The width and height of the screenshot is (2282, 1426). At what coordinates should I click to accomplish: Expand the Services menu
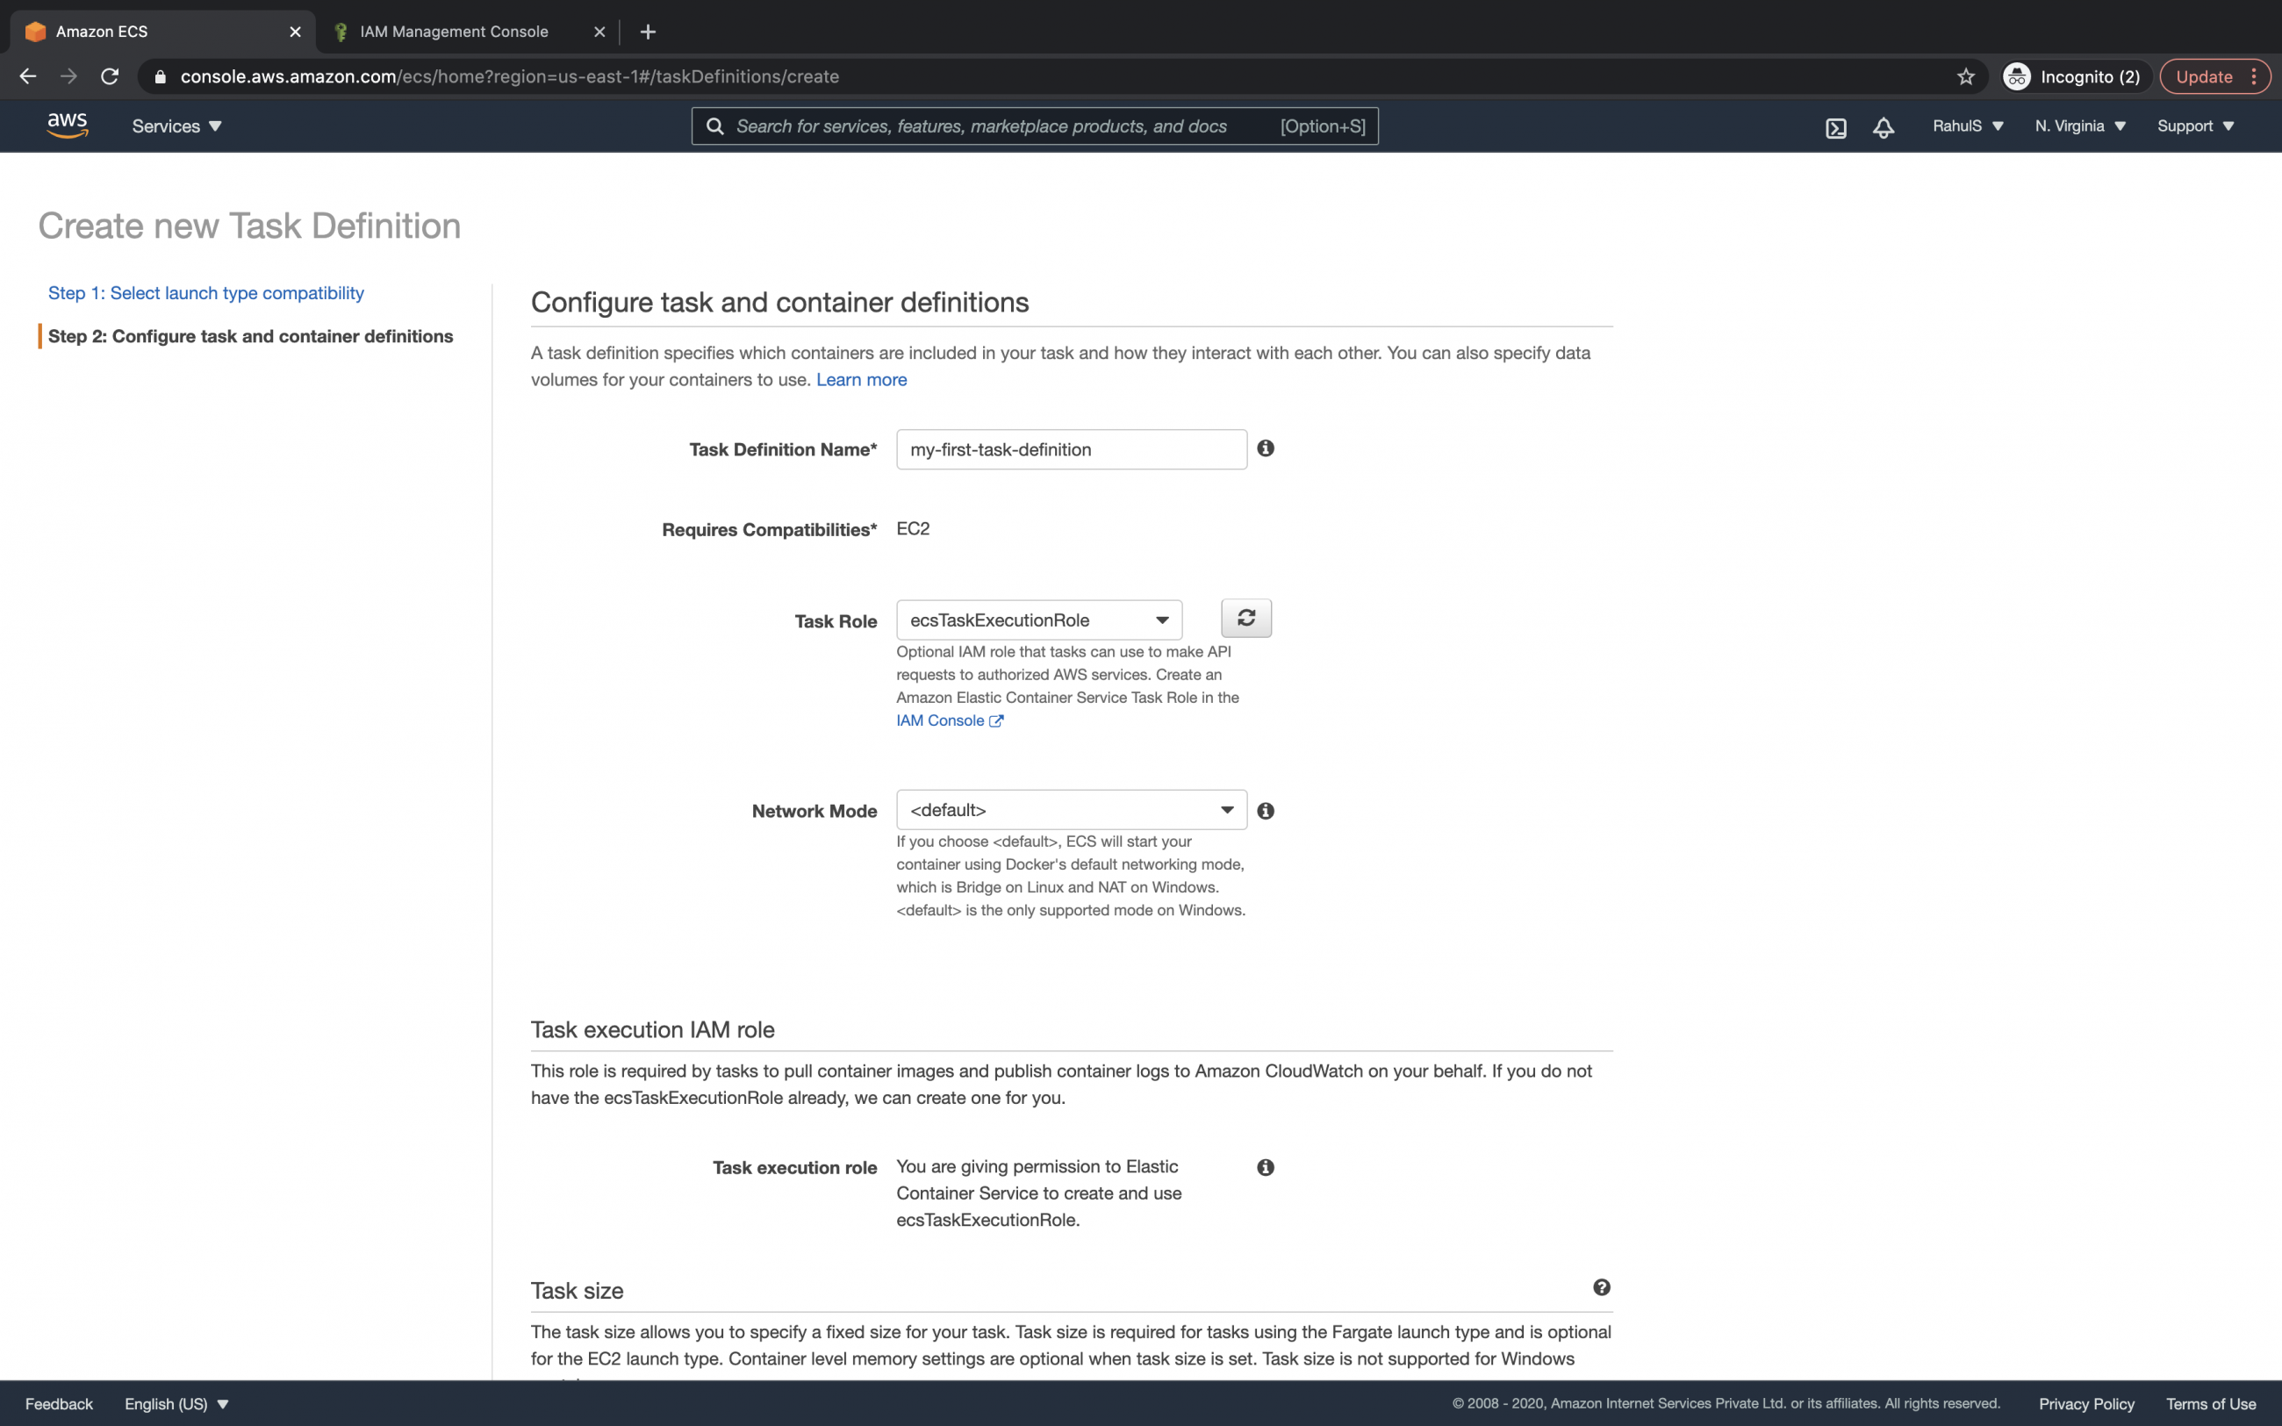(x=176, y=125)
